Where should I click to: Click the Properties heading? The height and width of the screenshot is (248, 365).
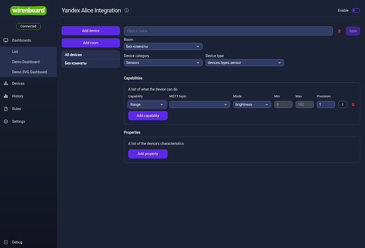point(132,132)
